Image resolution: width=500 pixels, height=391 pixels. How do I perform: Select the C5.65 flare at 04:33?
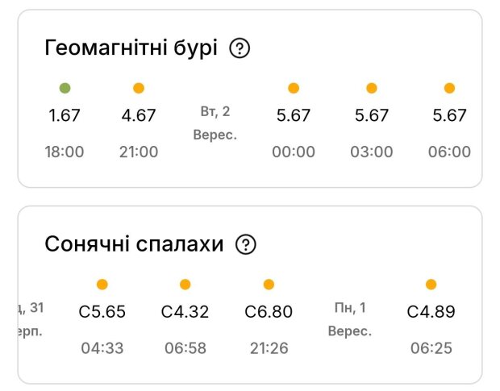click(x=102, y=312)
